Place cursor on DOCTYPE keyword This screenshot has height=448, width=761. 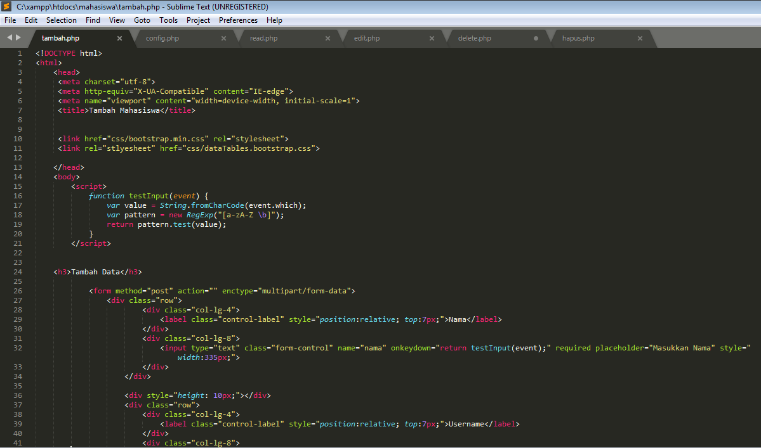click(x=60, y=53)
